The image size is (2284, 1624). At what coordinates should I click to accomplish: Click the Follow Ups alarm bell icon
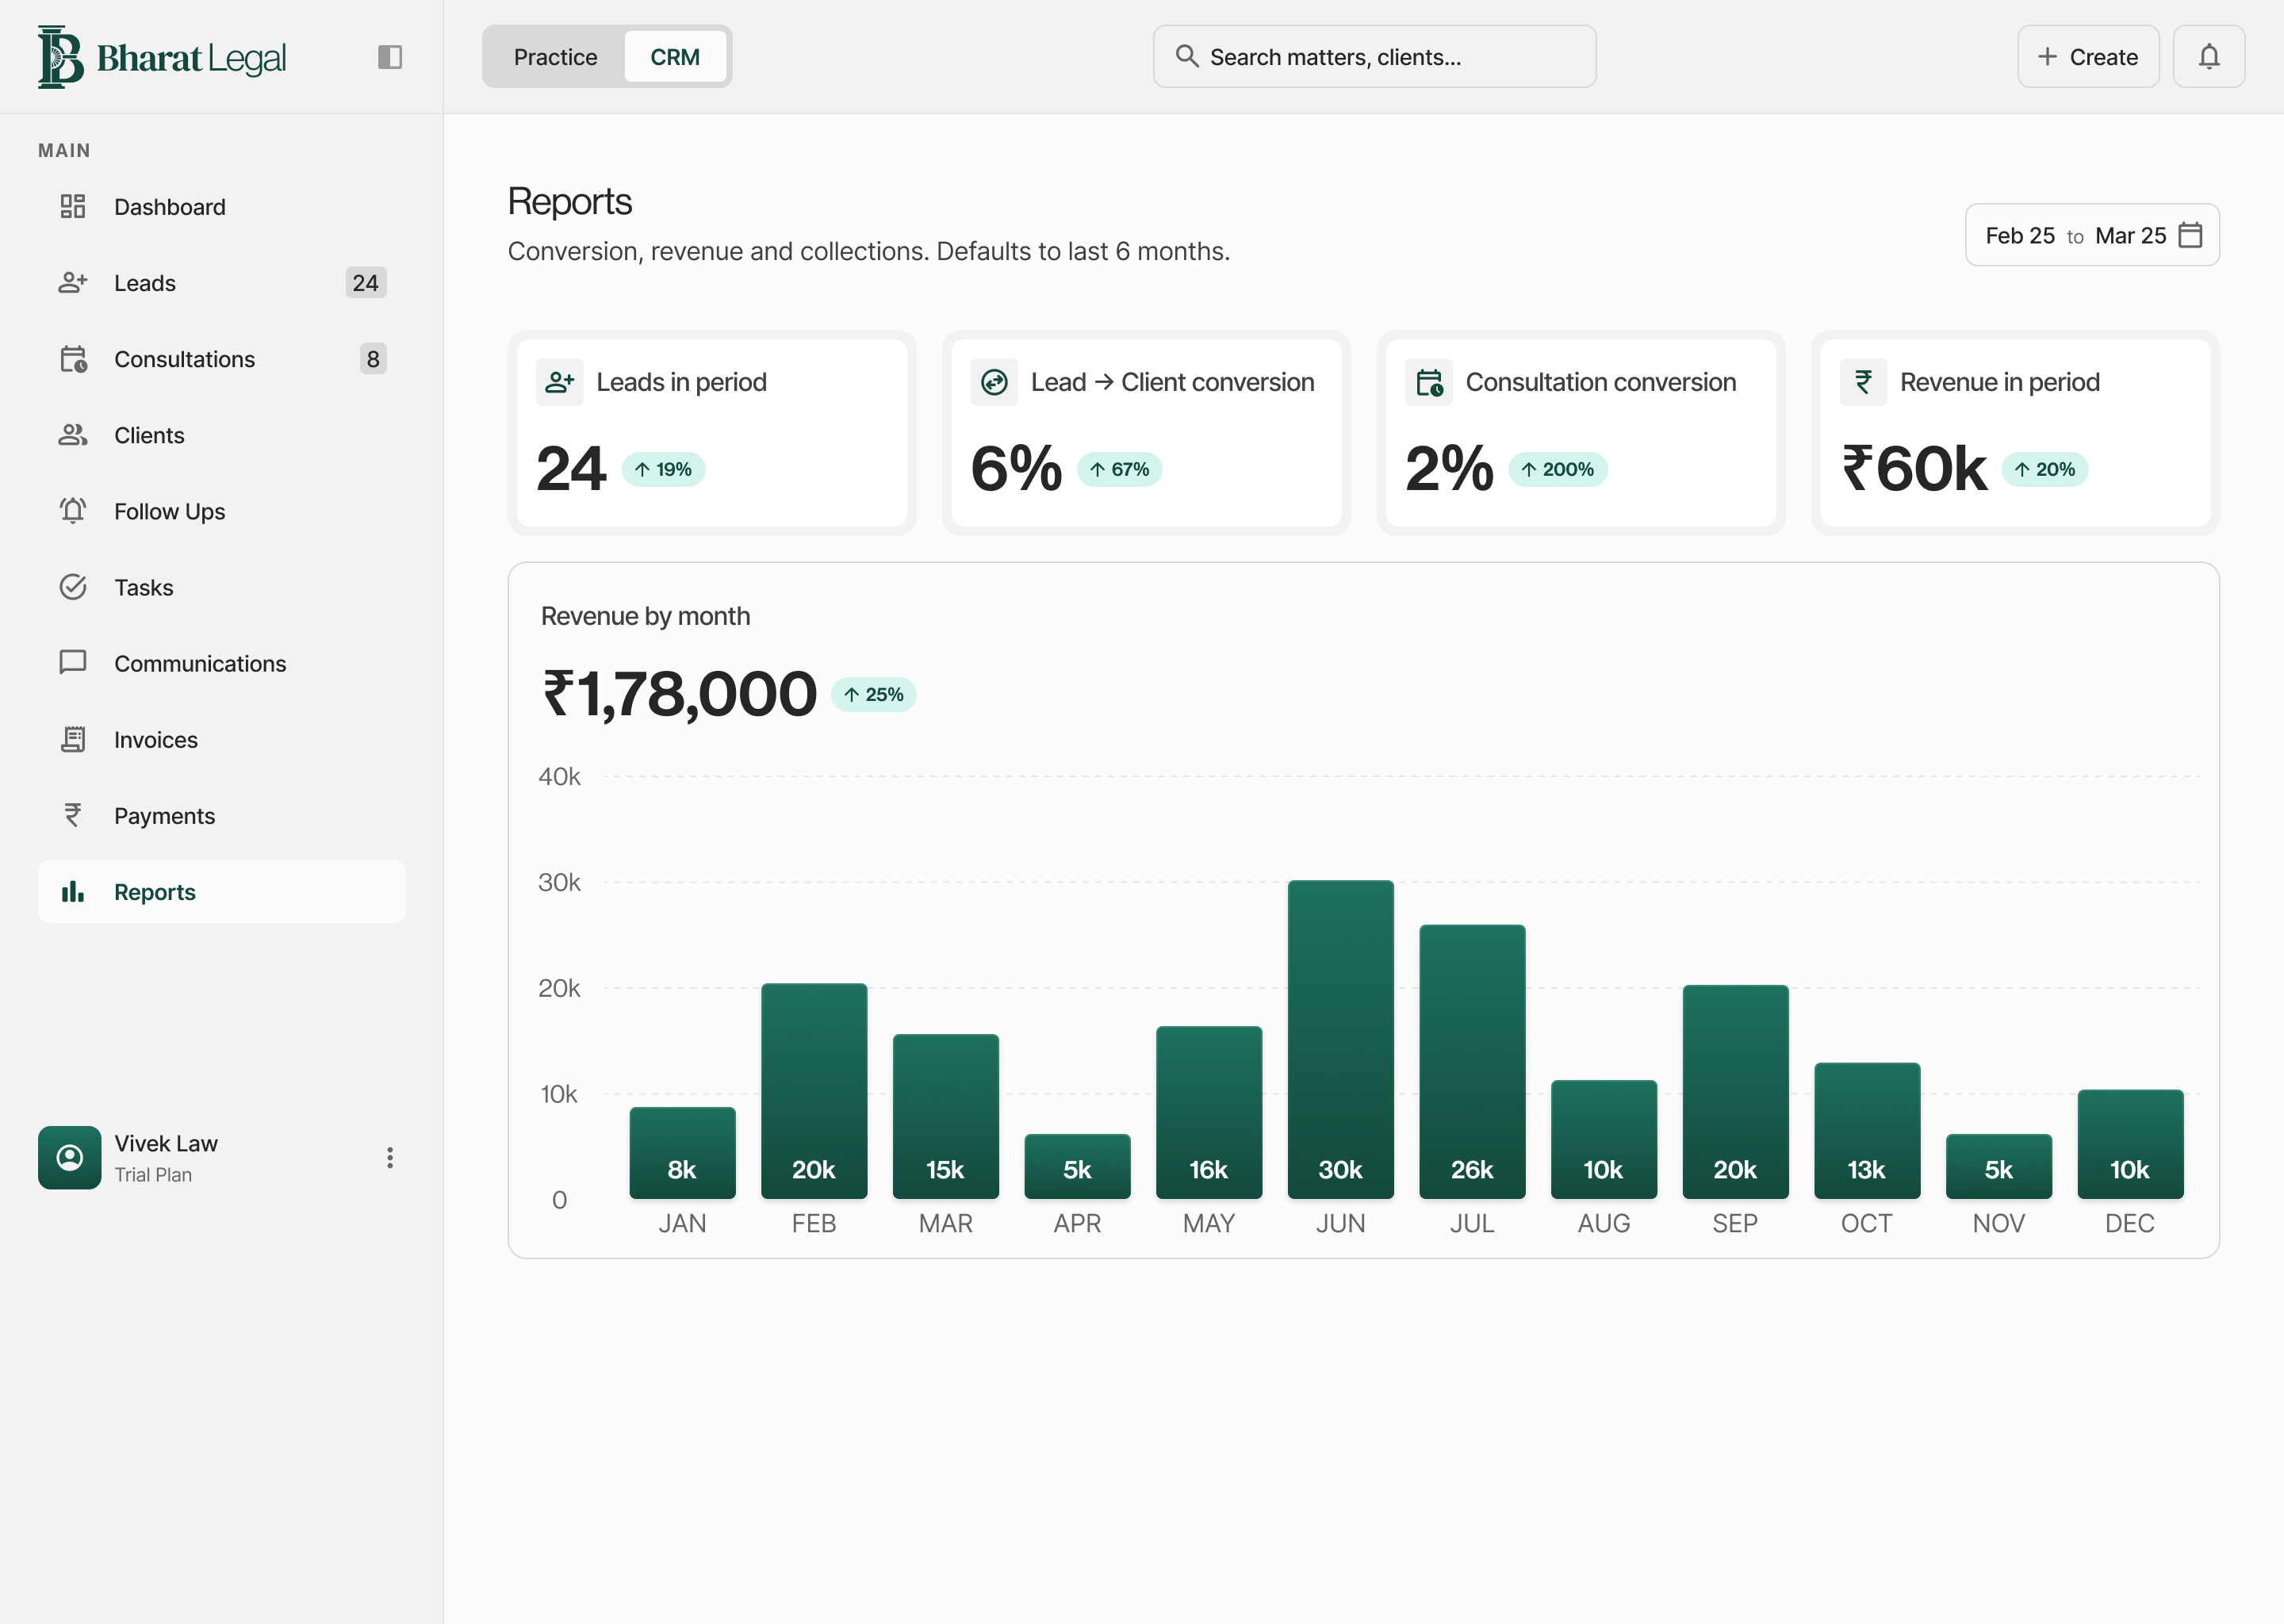(73, 510)
